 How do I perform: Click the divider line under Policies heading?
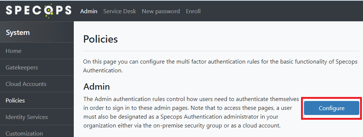221,51
